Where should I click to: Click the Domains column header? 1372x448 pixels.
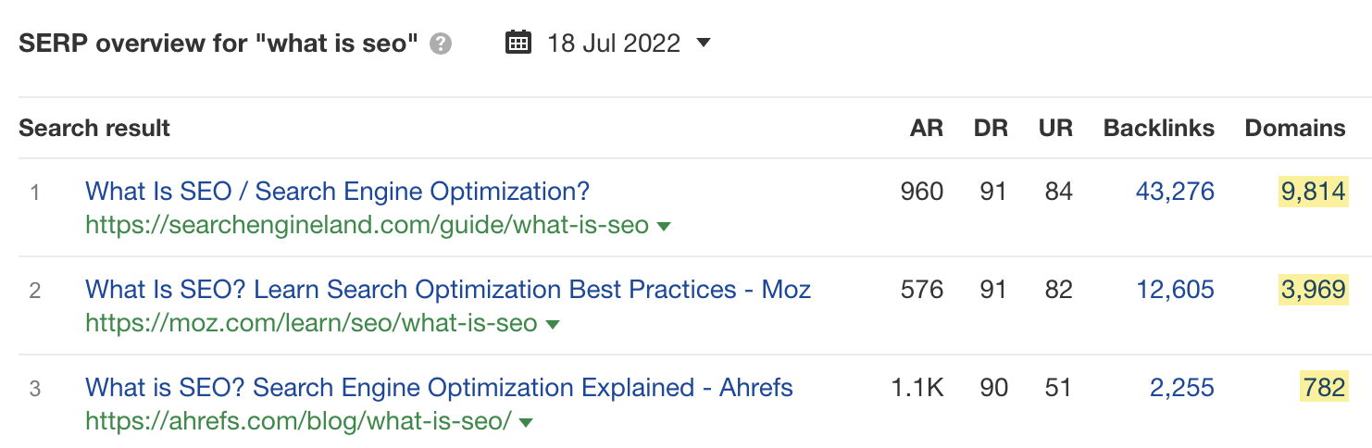tap(1295, 128)
